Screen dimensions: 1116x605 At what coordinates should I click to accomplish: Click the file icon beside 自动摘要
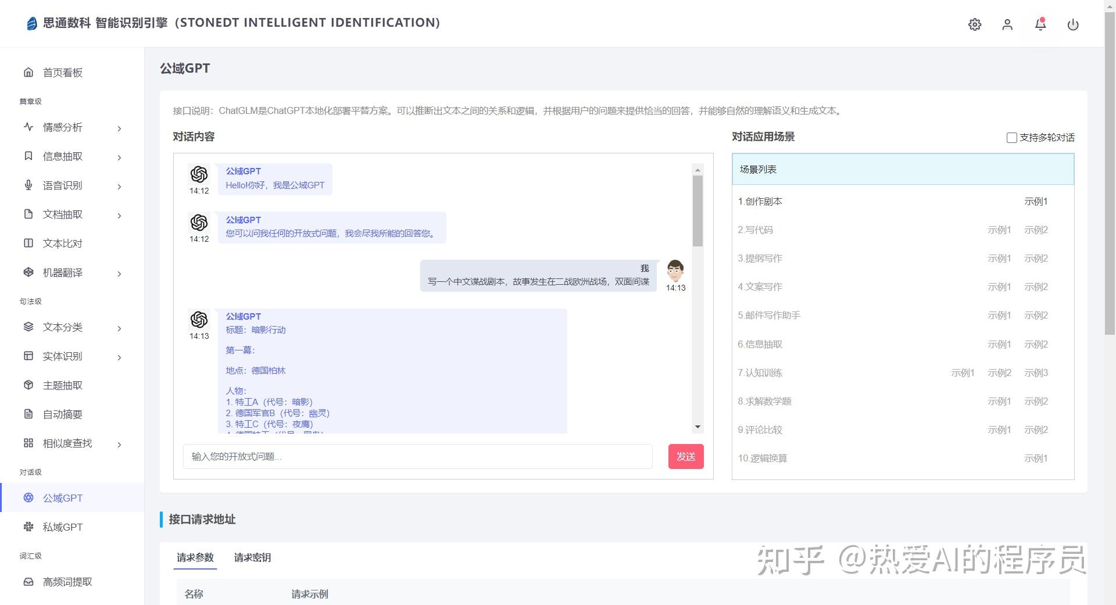click(28, 414)
